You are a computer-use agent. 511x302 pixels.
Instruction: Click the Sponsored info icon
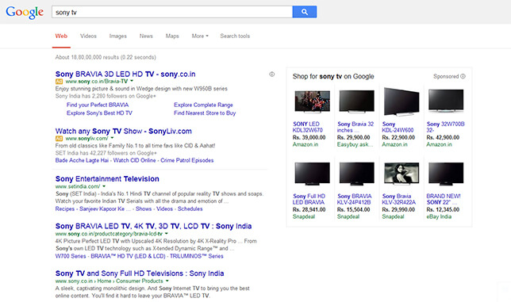point(463,76)
